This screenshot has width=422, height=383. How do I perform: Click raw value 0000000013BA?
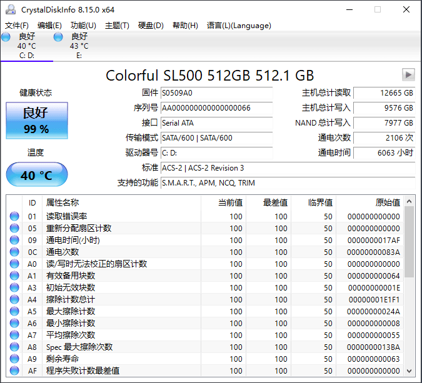pyautogui.click(x=374, y=347)
